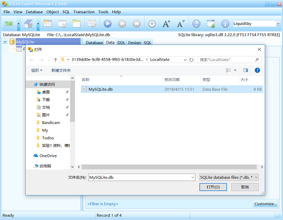Open the Database menu

(x=34, y=12)
